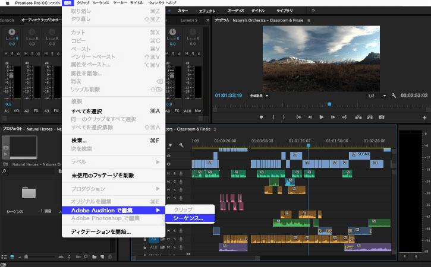The image size is (431, 267).
Task: Choose シーケンス... in the Audition submenu
Action: [190, 218]
